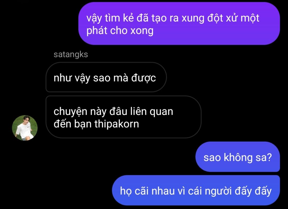Select the "chuyện này đâu liên quan" message bubble
The image size is (288, 209).
point(123,117)
